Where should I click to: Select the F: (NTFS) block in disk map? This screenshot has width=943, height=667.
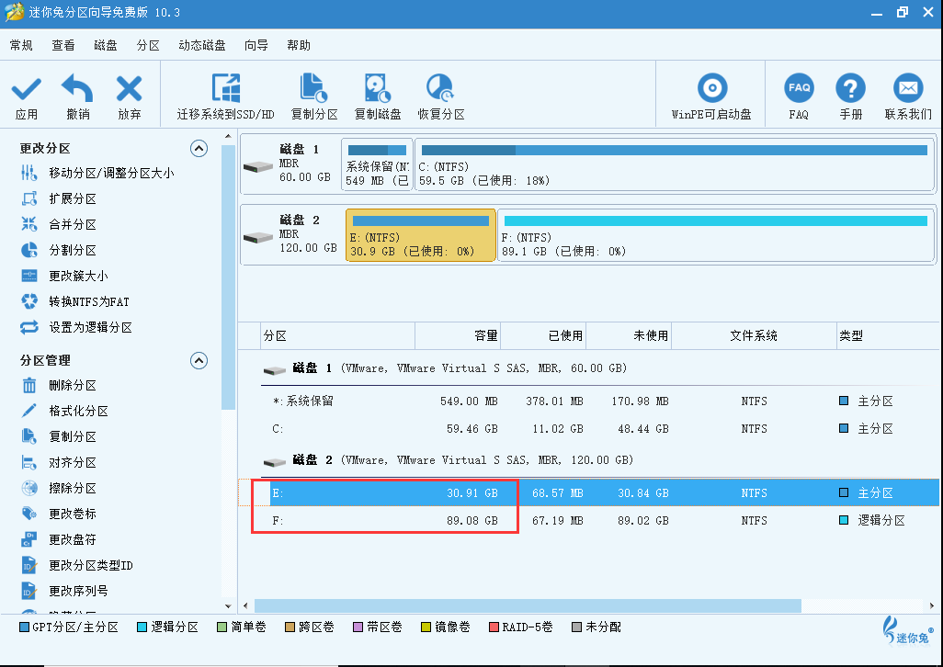716,235
